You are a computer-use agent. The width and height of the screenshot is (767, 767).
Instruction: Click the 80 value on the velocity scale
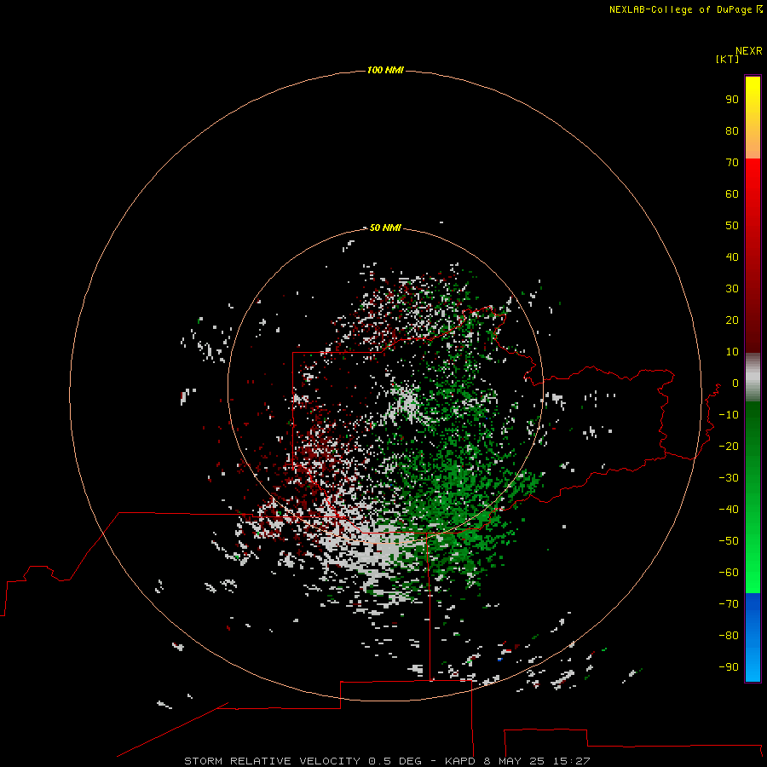pos(732,130)
